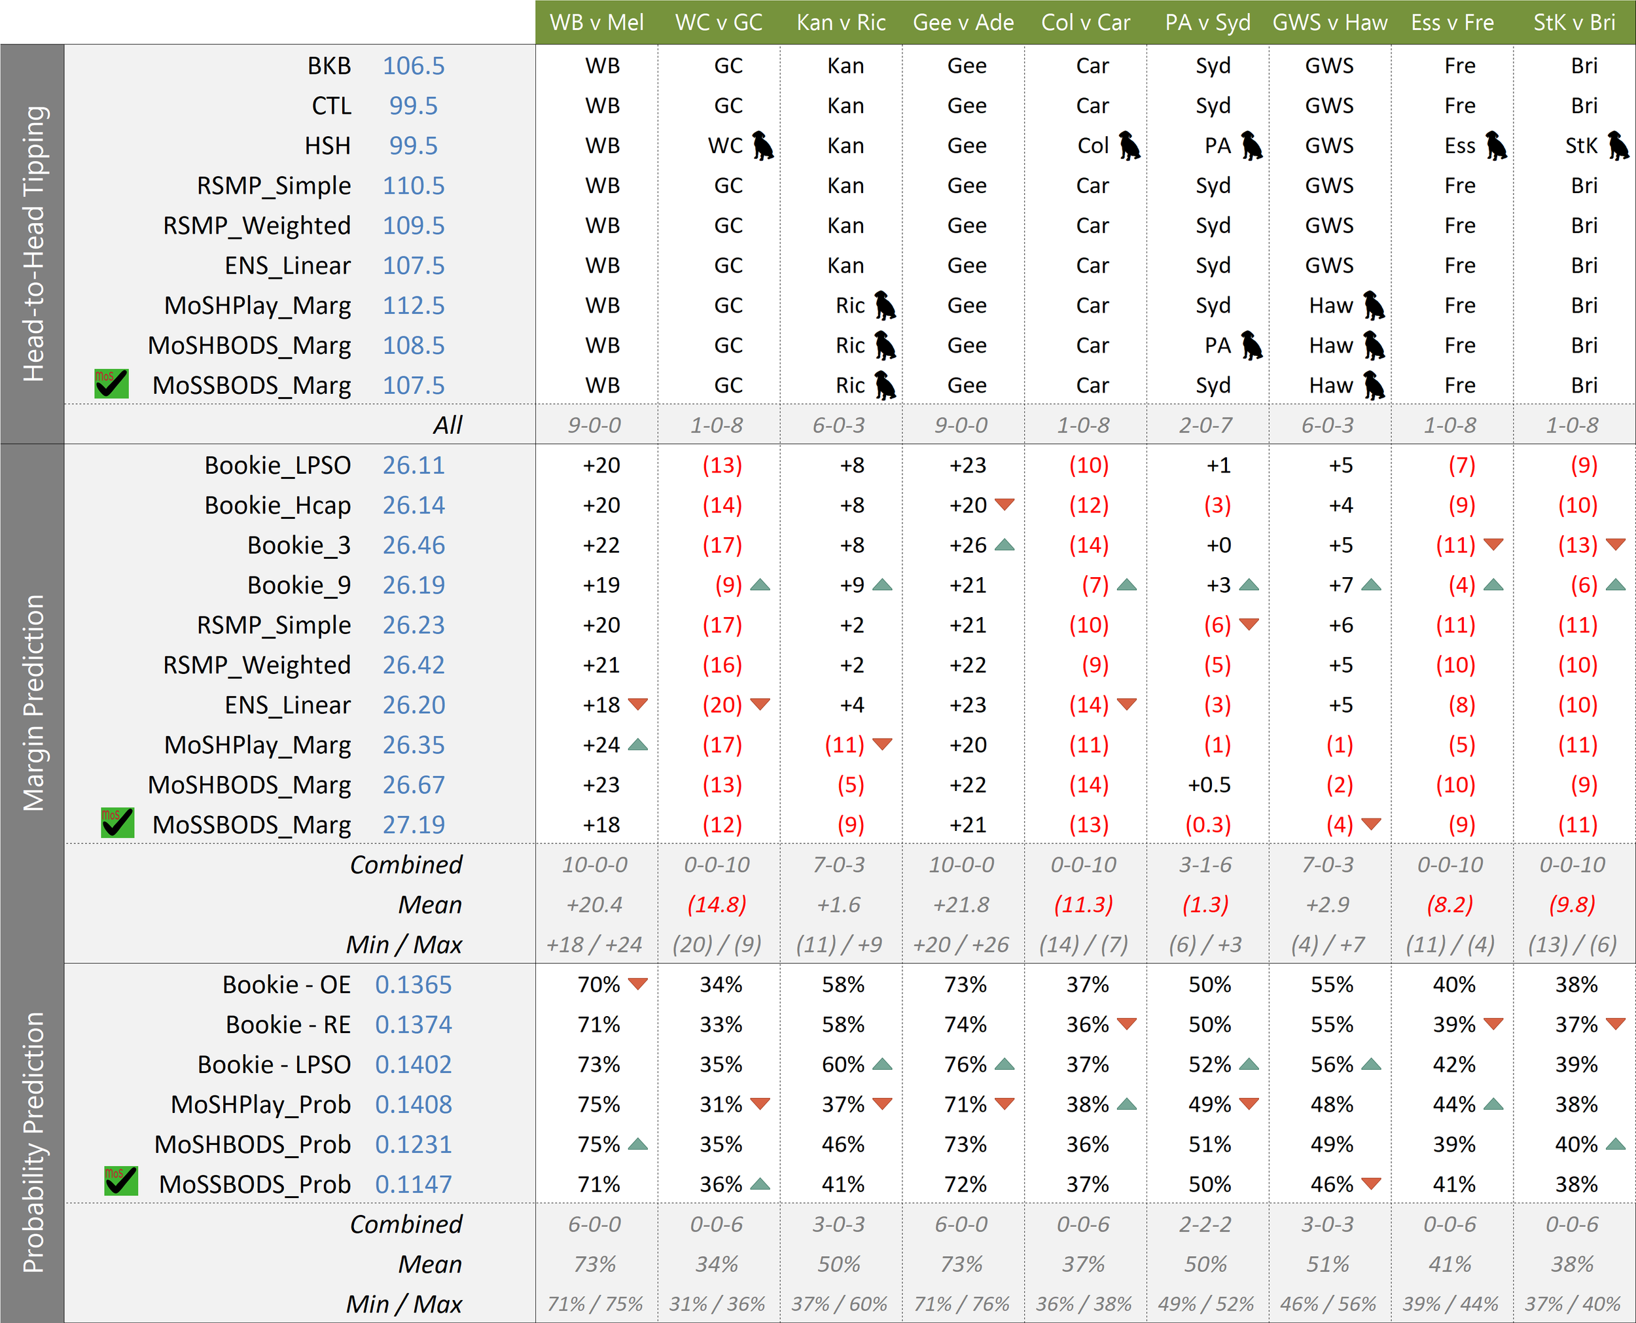
Task: Click the dog icon beside HSH Col tip
Action: 1129,145
